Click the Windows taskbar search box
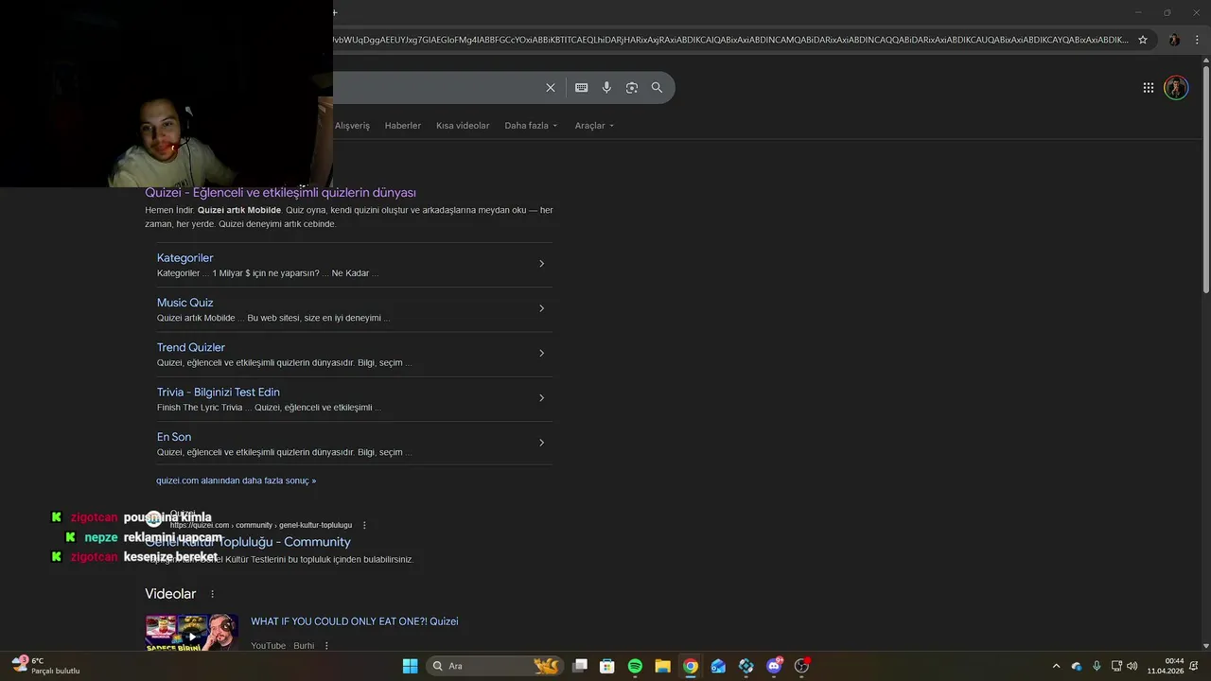Viewport: 1211px width, 681px height. 494,666
